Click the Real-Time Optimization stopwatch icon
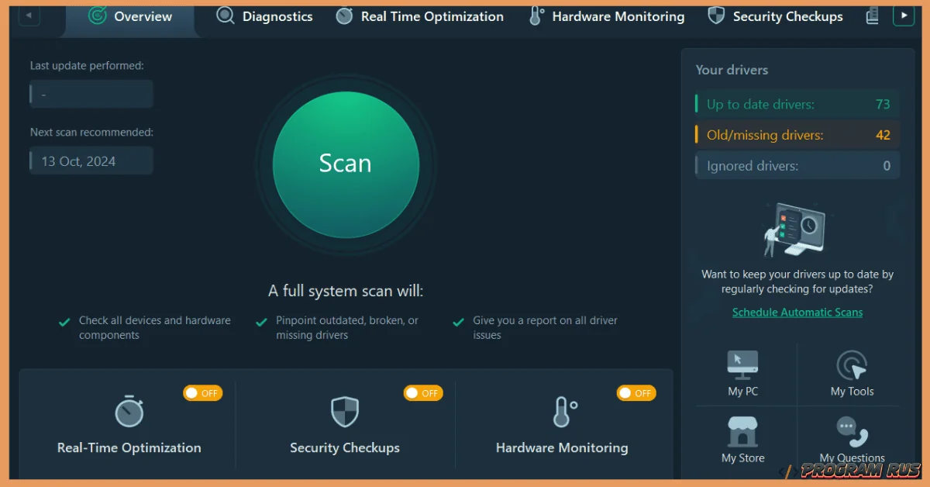 [129, 411]
